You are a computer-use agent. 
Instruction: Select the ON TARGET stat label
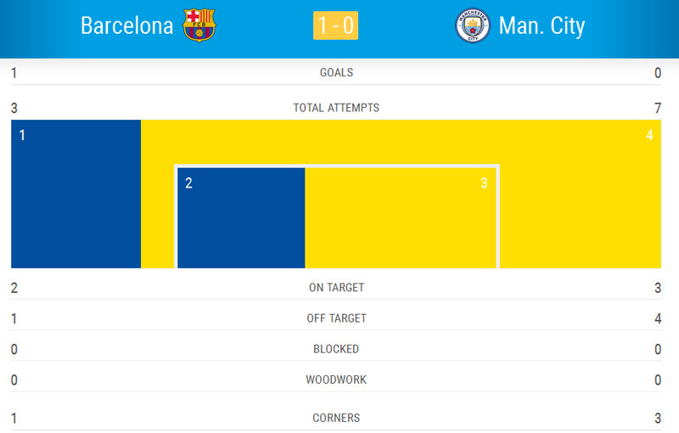pos(336,288)
